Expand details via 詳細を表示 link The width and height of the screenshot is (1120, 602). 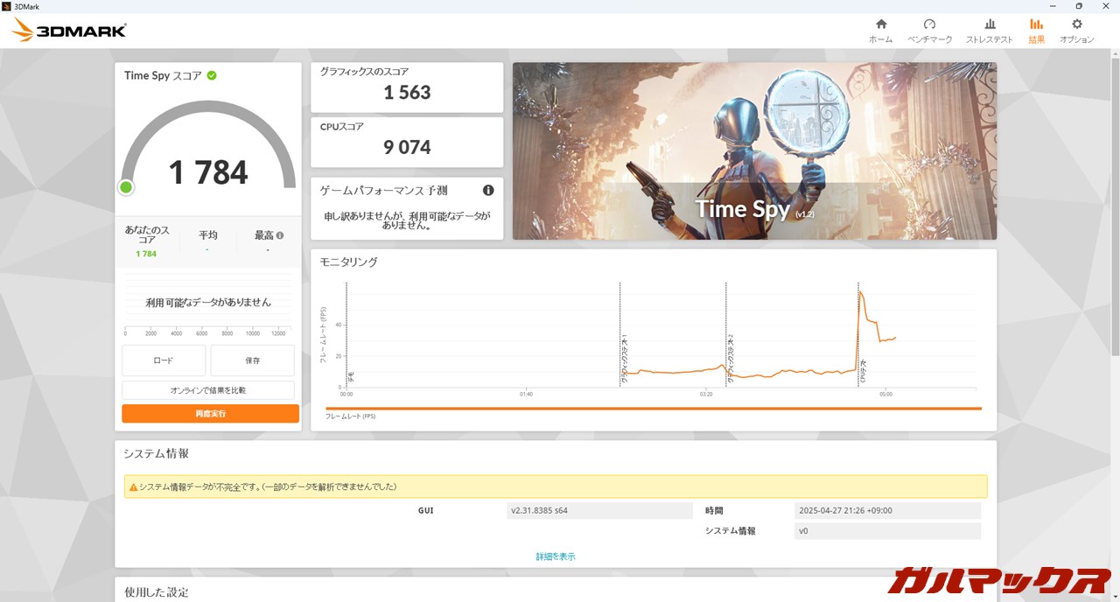click(x=556, y=556)
